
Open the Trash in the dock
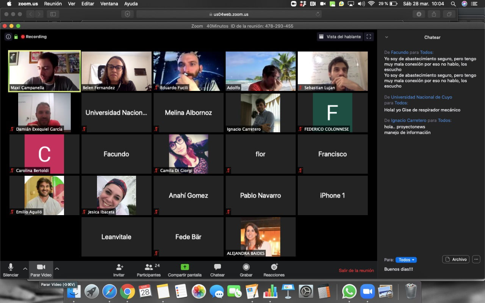pos(411,291)
